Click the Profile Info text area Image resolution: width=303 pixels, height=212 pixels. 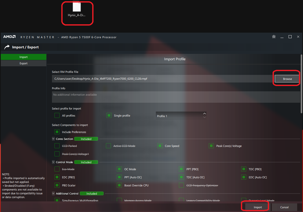(176, 97)
